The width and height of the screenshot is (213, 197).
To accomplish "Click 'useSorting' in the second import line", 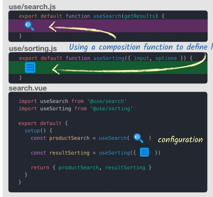I will tap(56, 108).
